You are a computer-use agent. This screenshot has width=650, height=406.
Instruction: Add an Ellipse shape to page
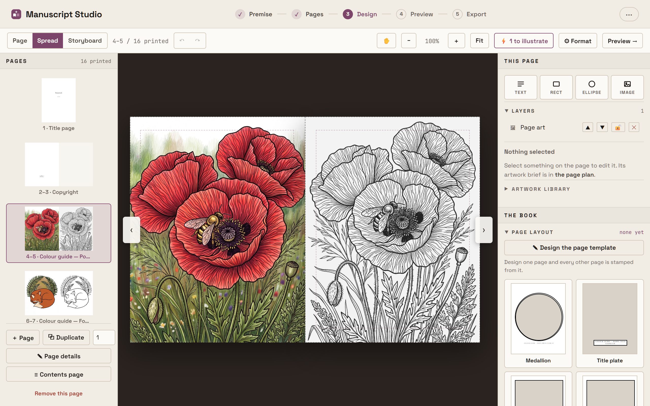[591, 87]
